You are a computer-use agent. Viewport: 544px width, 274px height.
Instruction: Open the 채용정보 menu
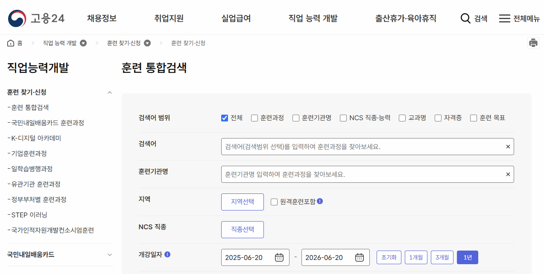101,18
